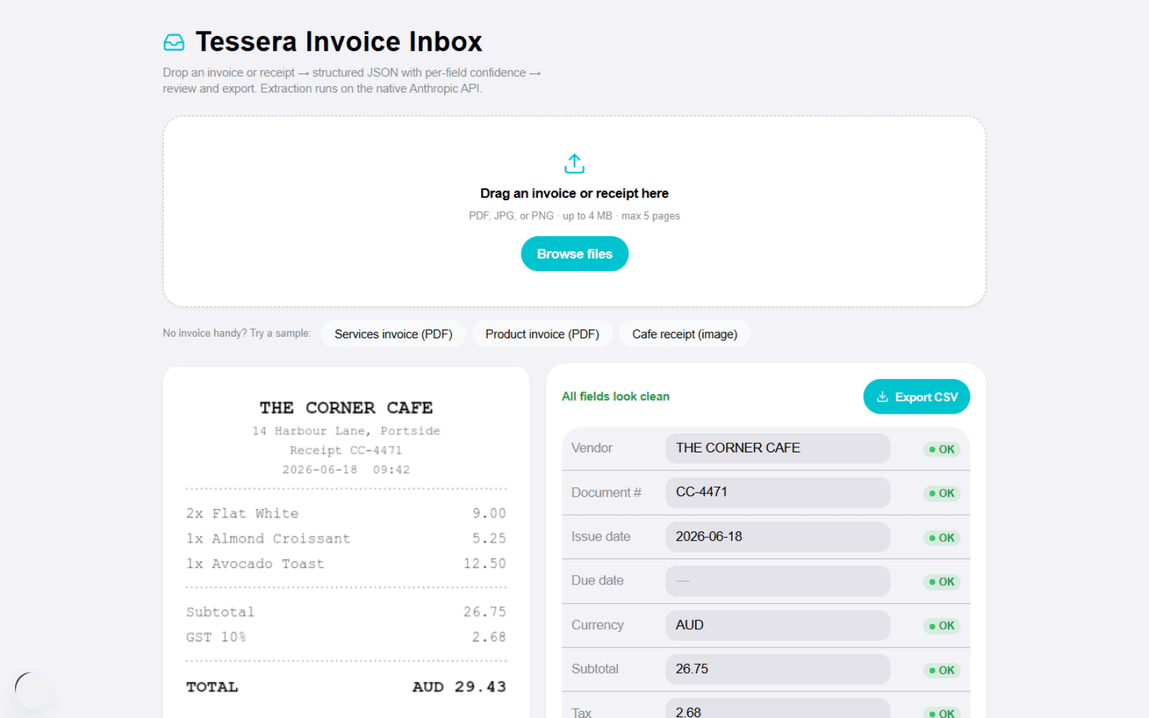Click '2x Flat White' line on receipt
Screen dimensions: 1149x718
346,513
